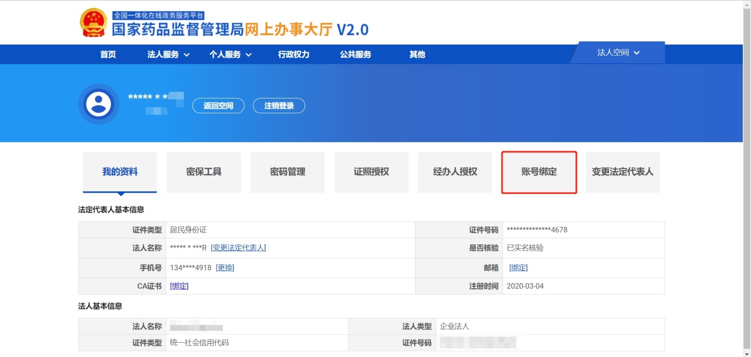Open the 变更法定代表人 tab

click(622, 172)
